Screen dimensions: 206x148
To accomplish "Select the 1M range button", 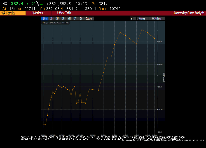I will tap(63, 19).
